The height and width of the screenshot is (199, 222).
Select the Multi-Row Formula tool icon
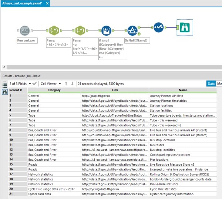(x=106, y=30)
